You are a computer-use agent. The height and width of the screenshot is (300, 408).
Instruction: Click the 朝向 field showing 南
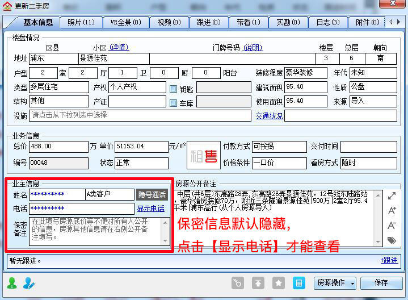tap(381, 59)
